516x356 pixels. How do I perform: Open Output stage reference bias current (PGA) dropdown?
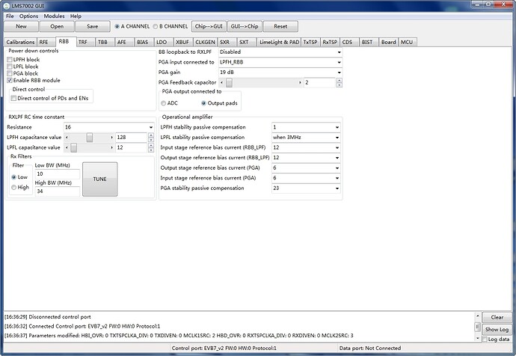click(306, 168)
